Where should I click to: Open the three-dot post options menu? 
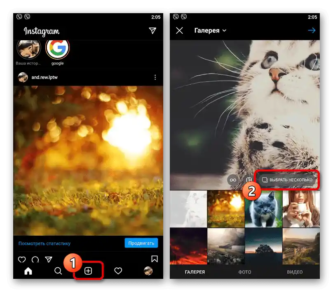(155, 77)
